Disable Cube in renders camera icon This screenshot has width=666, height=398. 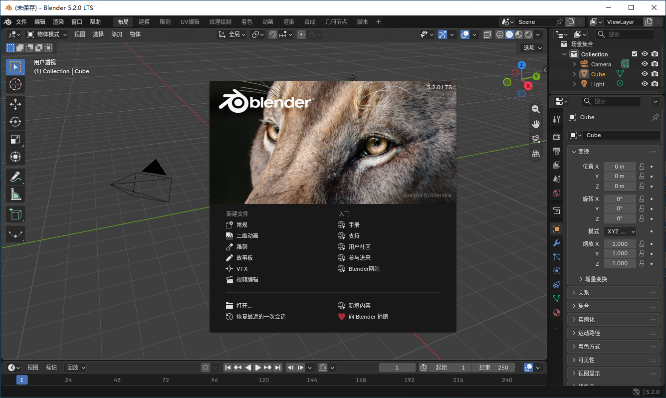tap(655, 74)
